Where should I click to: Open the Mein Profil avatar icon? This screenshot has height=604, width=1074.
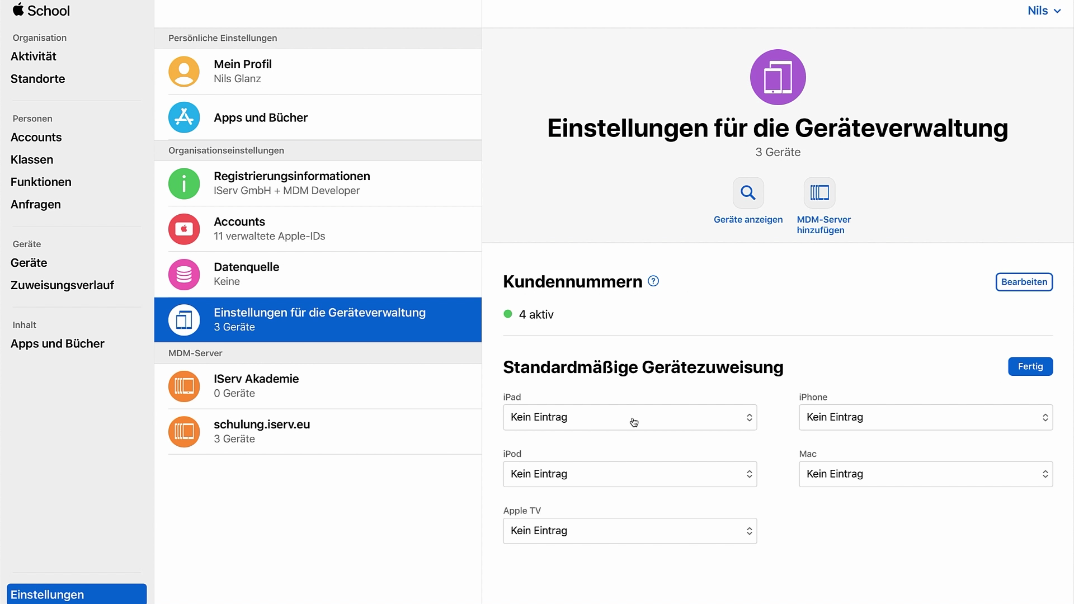(x=183, y=71)
